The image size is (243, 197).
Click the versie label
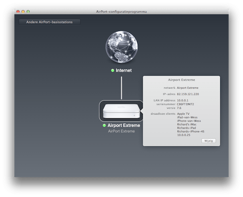(x=171, y=108)
